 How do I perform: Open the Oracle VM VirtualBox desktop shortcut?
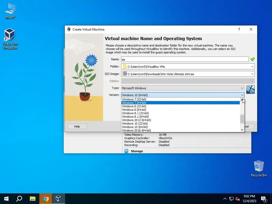point(10,39)
